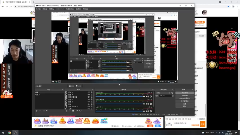Adjust the first mixer channel volume slider
Image resolution: width=240 pixels, height=135 pixels.
[120, 96]
